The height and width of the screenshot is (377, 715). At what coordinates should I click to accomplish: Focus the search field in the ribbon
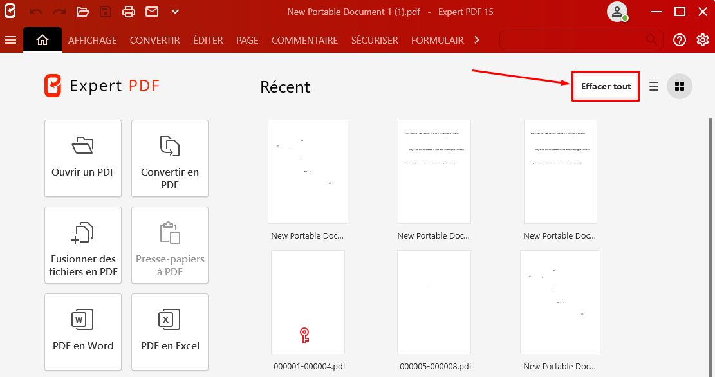[581, 40]
